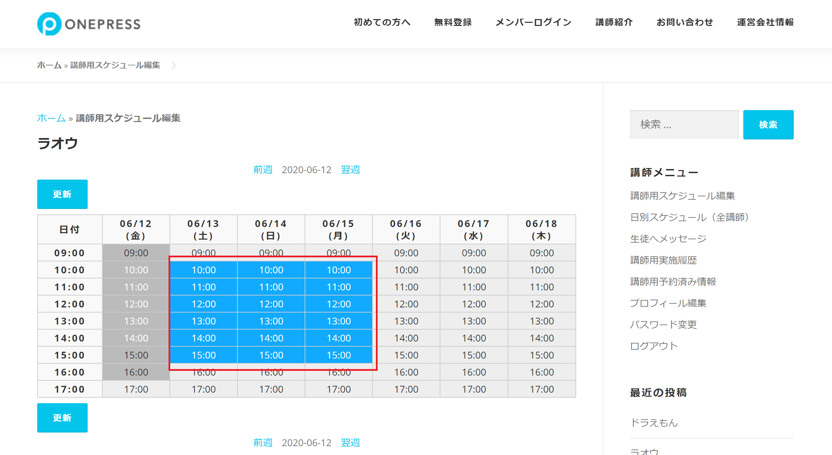This screenshot has height=455, width=832.
Task: Select the 09:00 slot on 06/18 (木)
Action: [x=542, y=253]
